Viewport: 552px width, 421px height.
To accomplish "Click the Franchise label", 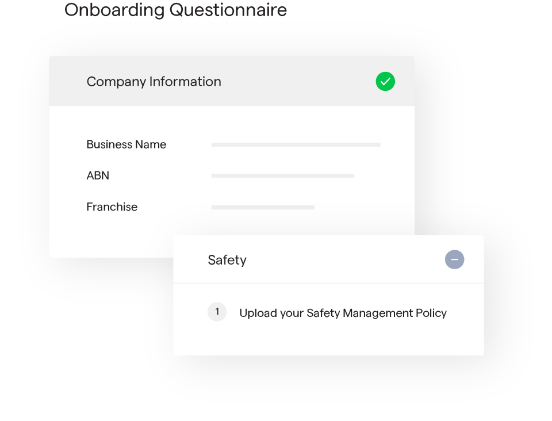I will (x=112, y=207).
